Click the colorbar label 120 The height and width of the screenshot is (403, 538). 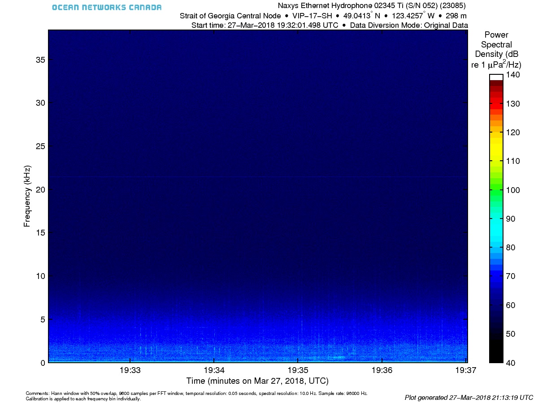513,133
